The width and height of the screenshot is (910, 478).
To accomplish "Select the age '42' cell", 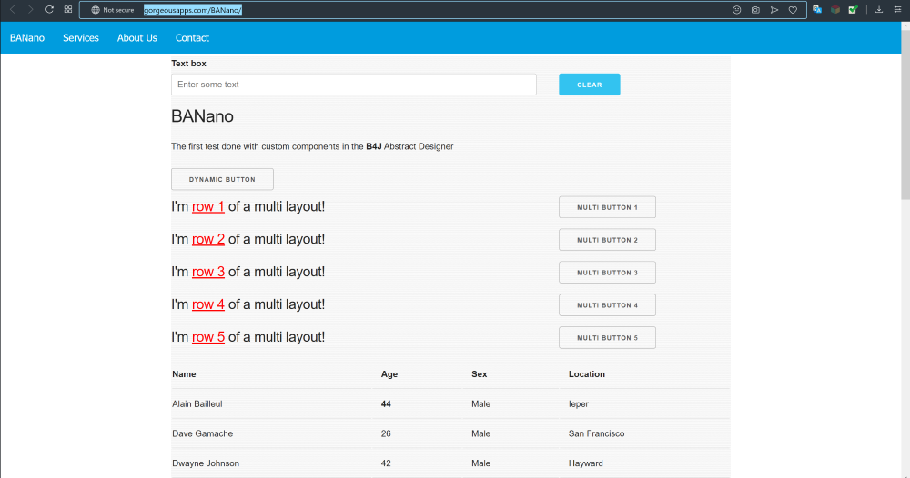I will (x=386, y=463).
